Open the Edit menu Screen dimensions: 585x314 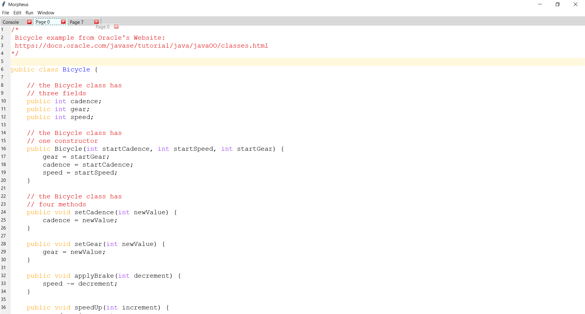(x=17, y=13)
